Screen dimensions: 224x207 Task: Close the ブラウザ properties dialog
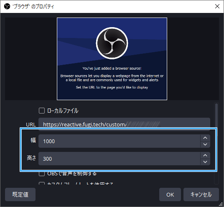217,6
